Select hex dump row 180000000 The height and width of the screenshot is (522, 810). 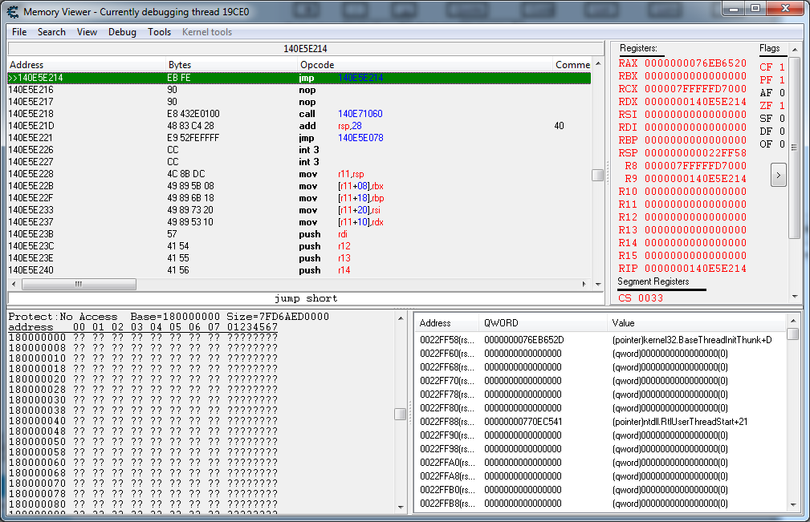pyautogui.click(x=143, y=338)
